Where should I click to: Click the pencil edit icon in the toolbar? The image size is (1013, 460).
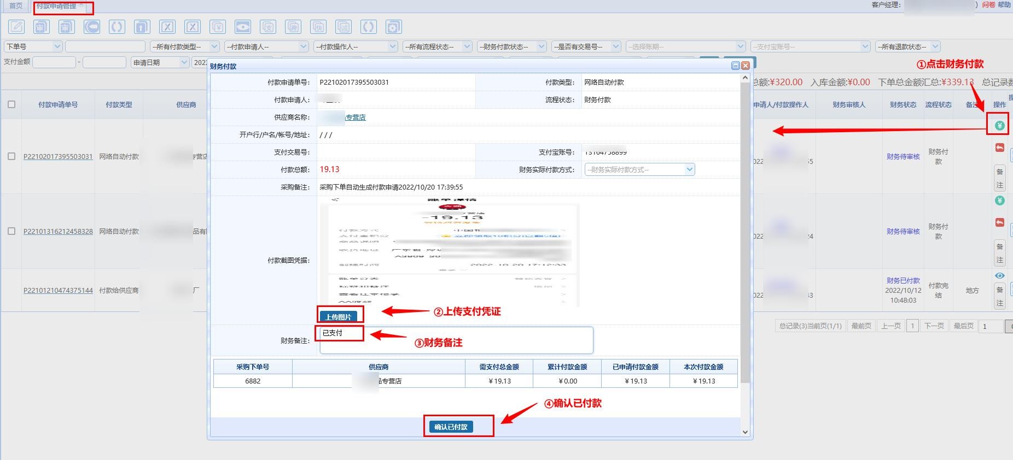(x=16, y=26)
